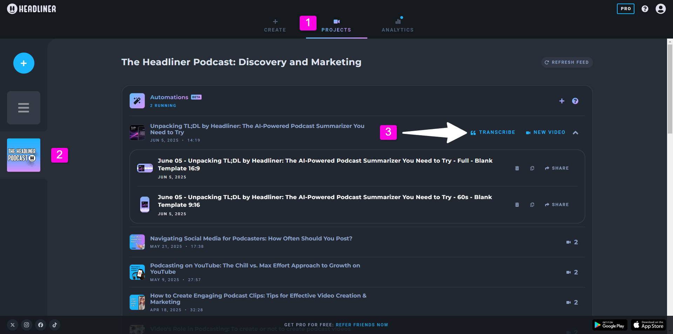Click the Navigating Social Media episode artwork
This screenshot has height=334, width=673.
click(137, 242)
